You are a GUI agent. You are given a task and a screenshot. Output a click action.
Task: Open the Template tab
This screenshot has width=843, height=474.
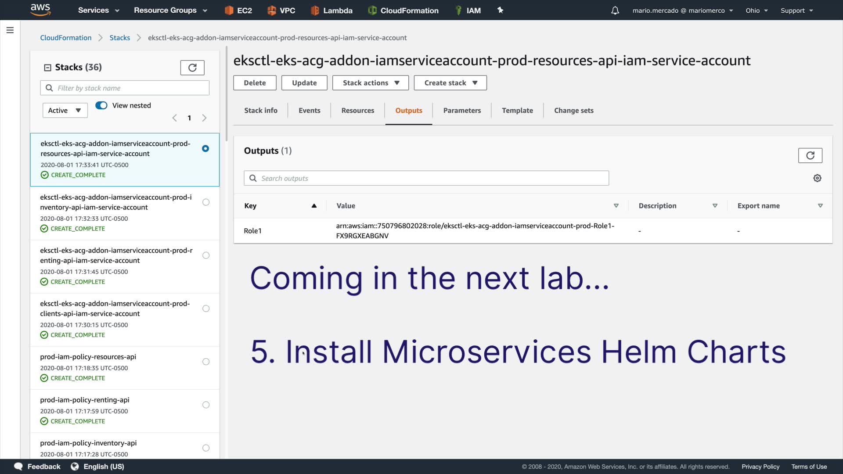click(517, 111)
